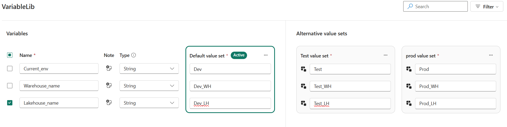Edit the Test_WH value field
Image resolution: width=507 pixels, height=127 pixels.
[350, 86]
